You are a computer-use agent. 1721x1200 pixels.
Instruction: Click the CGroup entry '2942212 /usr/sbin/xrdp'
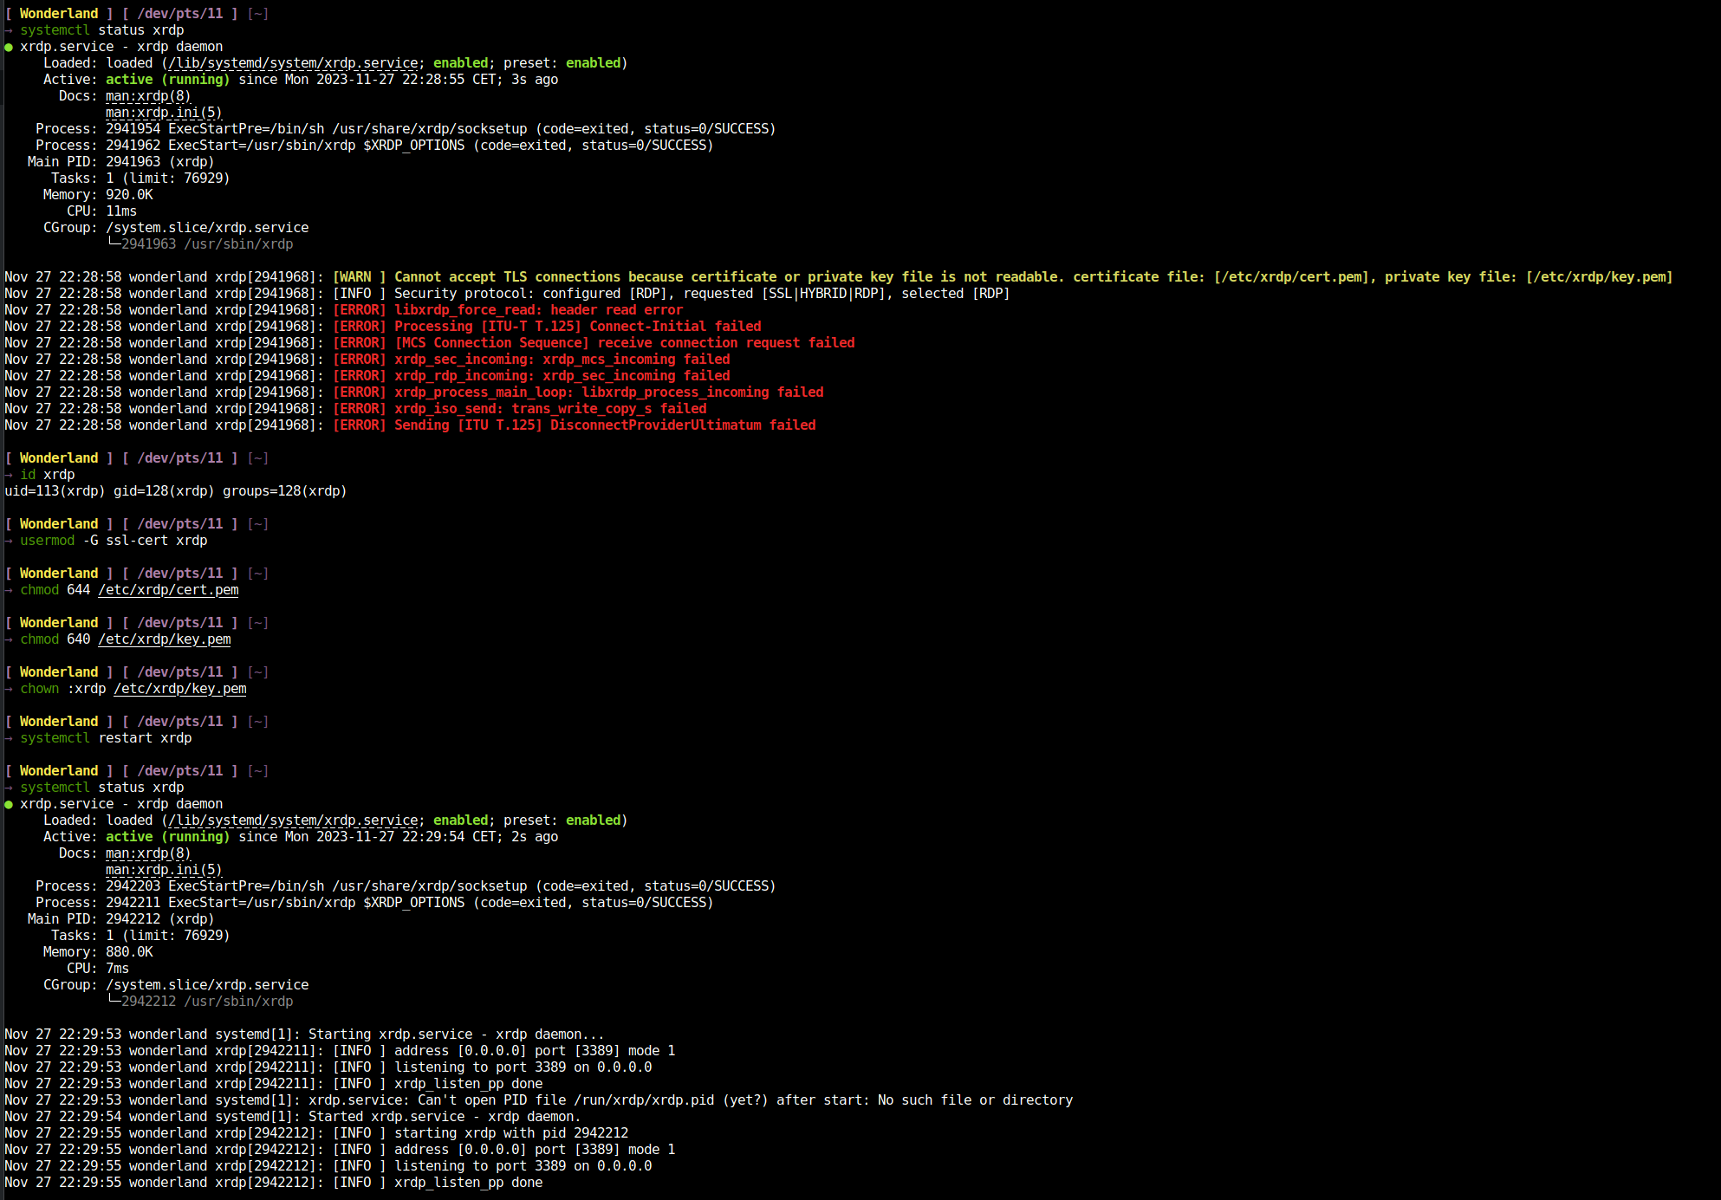(x=207, y=1002)
